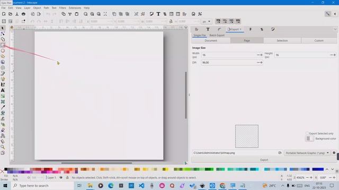Select the Spiral tool

[x=3, y=68]
